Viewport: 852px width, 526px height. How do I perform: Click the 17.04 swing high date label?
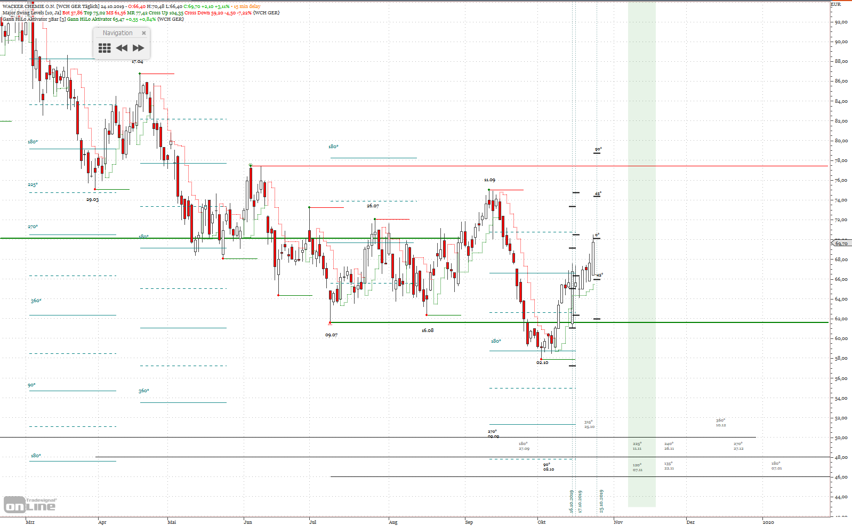point(138,62)
